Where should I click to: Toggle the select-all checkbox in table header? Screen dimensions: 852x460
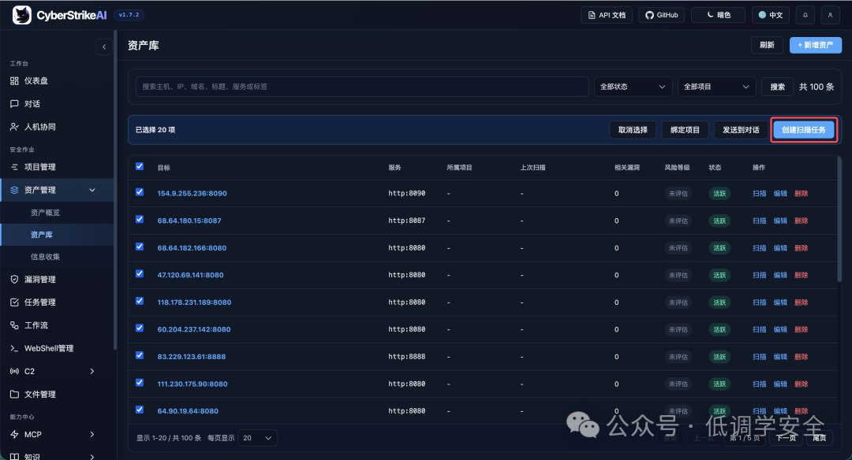click(140, 166)
